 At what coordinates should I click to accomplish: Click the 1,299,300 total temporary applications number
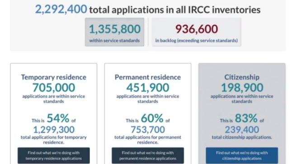pyautogui.click(x=54, y=130)
